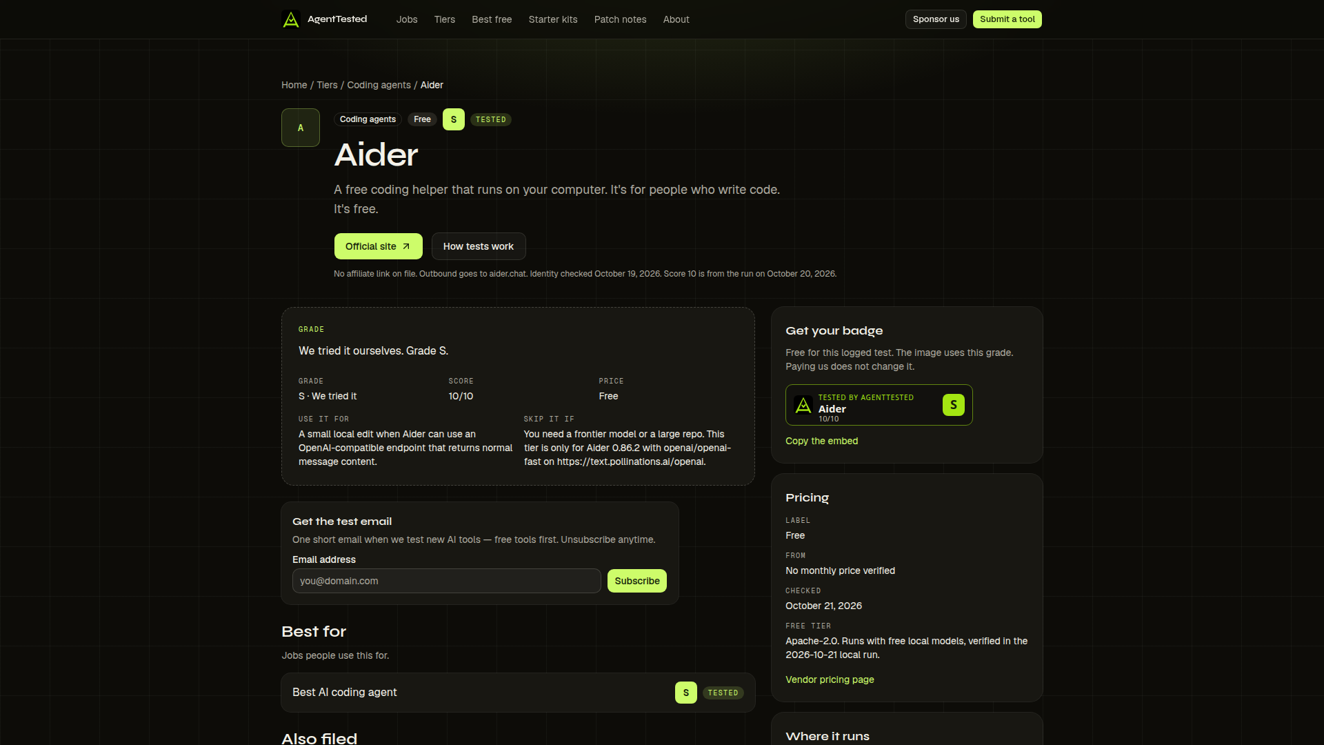Image resolution: width=1324 pixels, height=745 pixels.
Task: Go to Home breadcrumb
Action: pos(294,85)
